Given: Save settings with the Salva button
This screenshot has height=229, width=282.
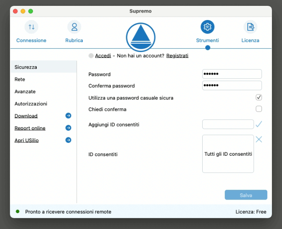Looking at the screenshot, I should [246, 195].
